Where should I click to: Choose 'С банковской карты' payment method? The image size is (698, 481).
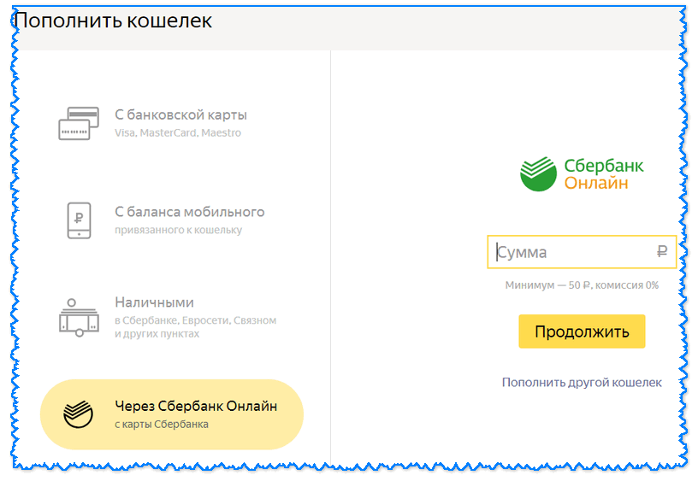pyautogui.click(x=180, y=115)
